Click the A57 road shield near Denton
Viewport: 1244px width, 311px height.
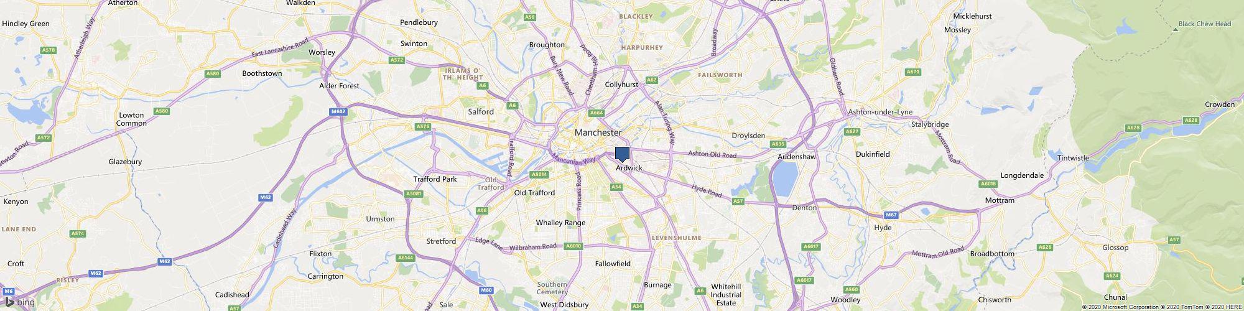click(738, 202)
